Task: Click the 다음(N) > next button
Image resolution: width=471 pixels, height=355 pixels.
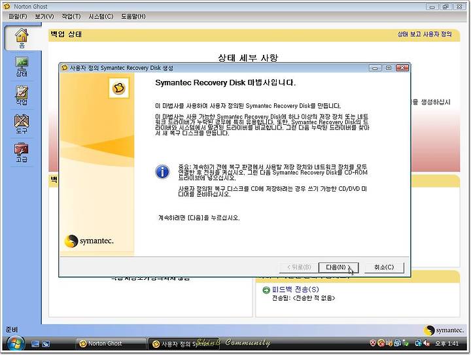Action: pos(338,267)
